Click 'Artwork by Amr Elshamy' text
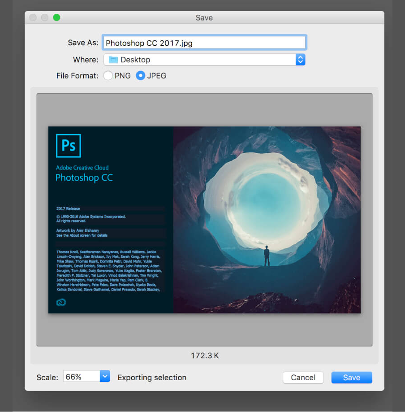Screen dimensions: 405x412 click(78, 230)
